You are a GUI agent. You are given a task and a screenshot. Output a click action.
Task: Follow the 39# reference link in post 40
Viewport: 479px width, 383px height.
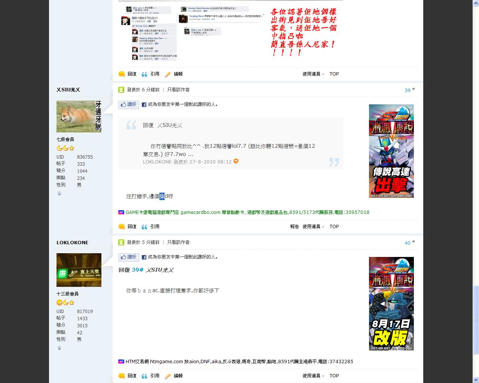[138, 270]
